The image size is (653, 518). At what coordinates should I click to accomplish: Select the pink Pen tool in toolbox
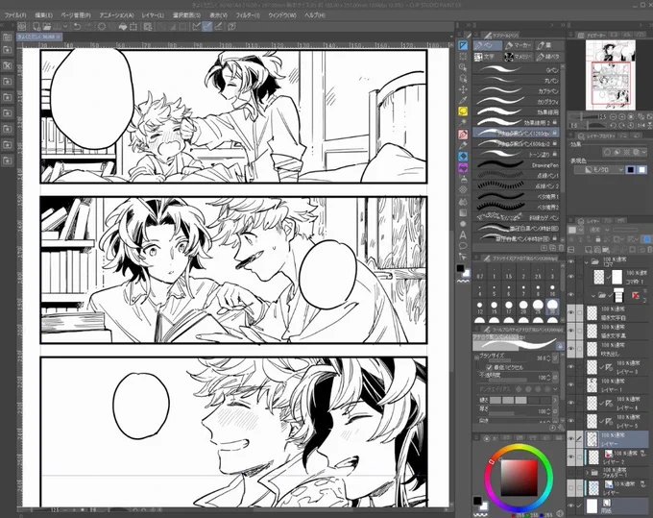[463, 135]
